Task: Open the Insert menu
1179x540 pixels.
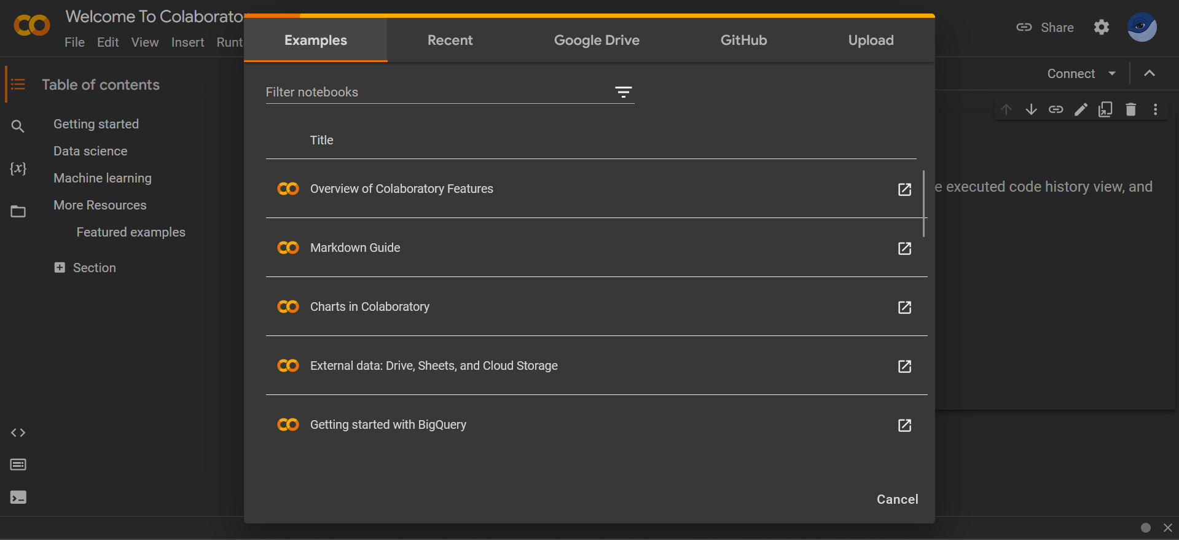Action: pyautogui.click(x=187, y=42)
